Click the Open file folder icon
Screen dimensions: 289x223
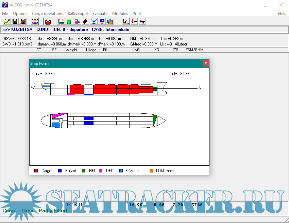[x=6, y=21]
